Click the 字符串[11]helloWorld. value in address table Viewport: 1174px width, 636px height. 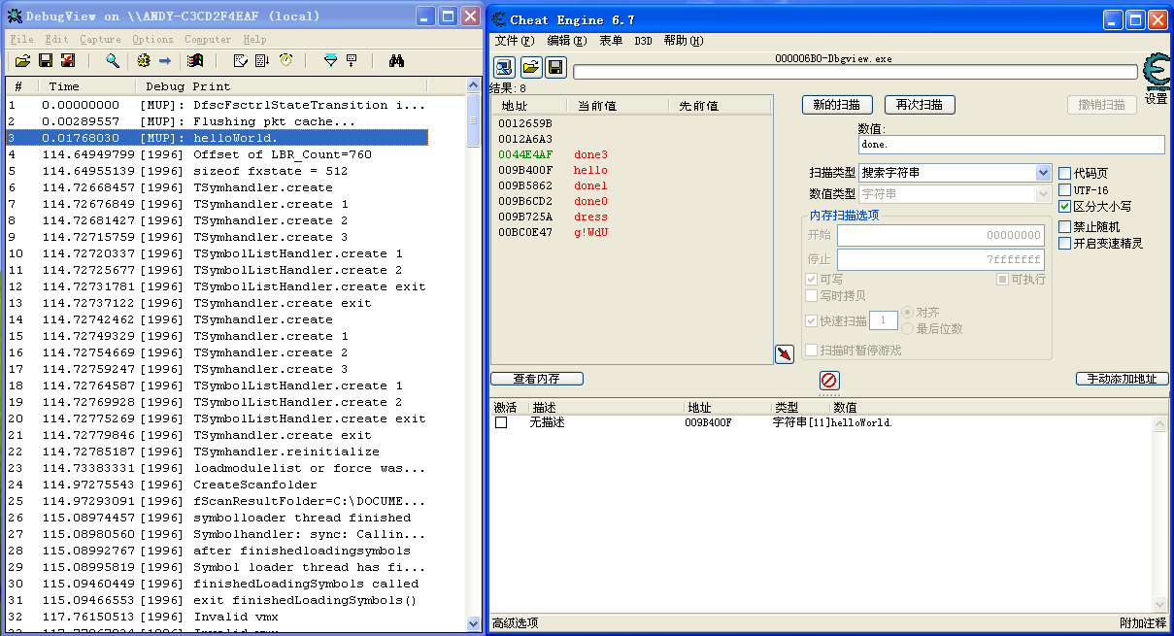832,422
